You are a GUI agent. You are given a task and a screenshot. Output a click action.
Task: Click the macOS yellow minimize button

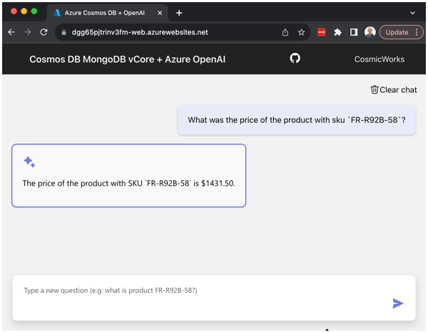pyautogui.click(x=24, y=11)
